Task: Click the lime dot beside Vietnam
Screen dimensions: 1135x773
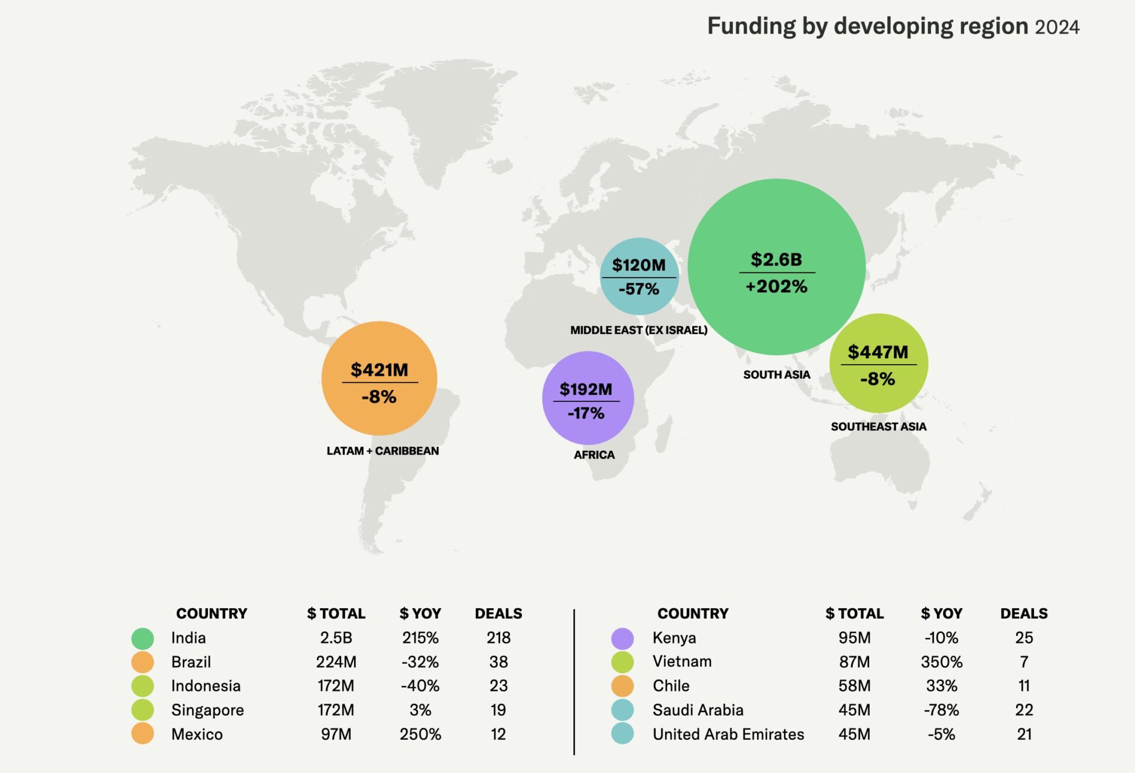Action: click(x=622, y=662)
